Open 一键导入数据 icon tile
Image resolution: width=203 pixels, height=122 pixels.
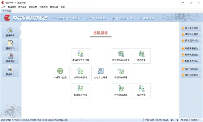pyautogui.click(x=60, y=73)
